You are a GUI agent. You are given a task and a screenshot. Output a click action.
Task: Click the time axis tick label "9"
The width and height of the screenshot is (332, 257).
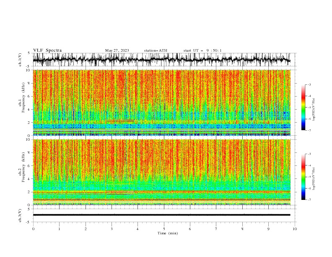point(268,229)
